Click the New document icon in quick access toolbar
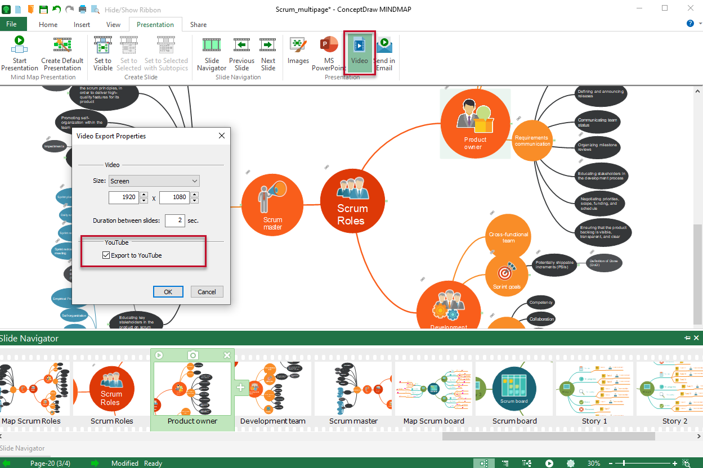703x468 pixels. coord(19,9)
